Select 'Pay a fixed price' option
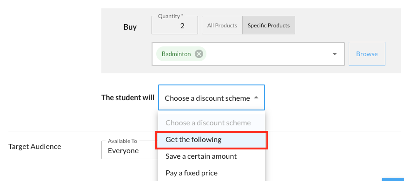 coord(192,173)
